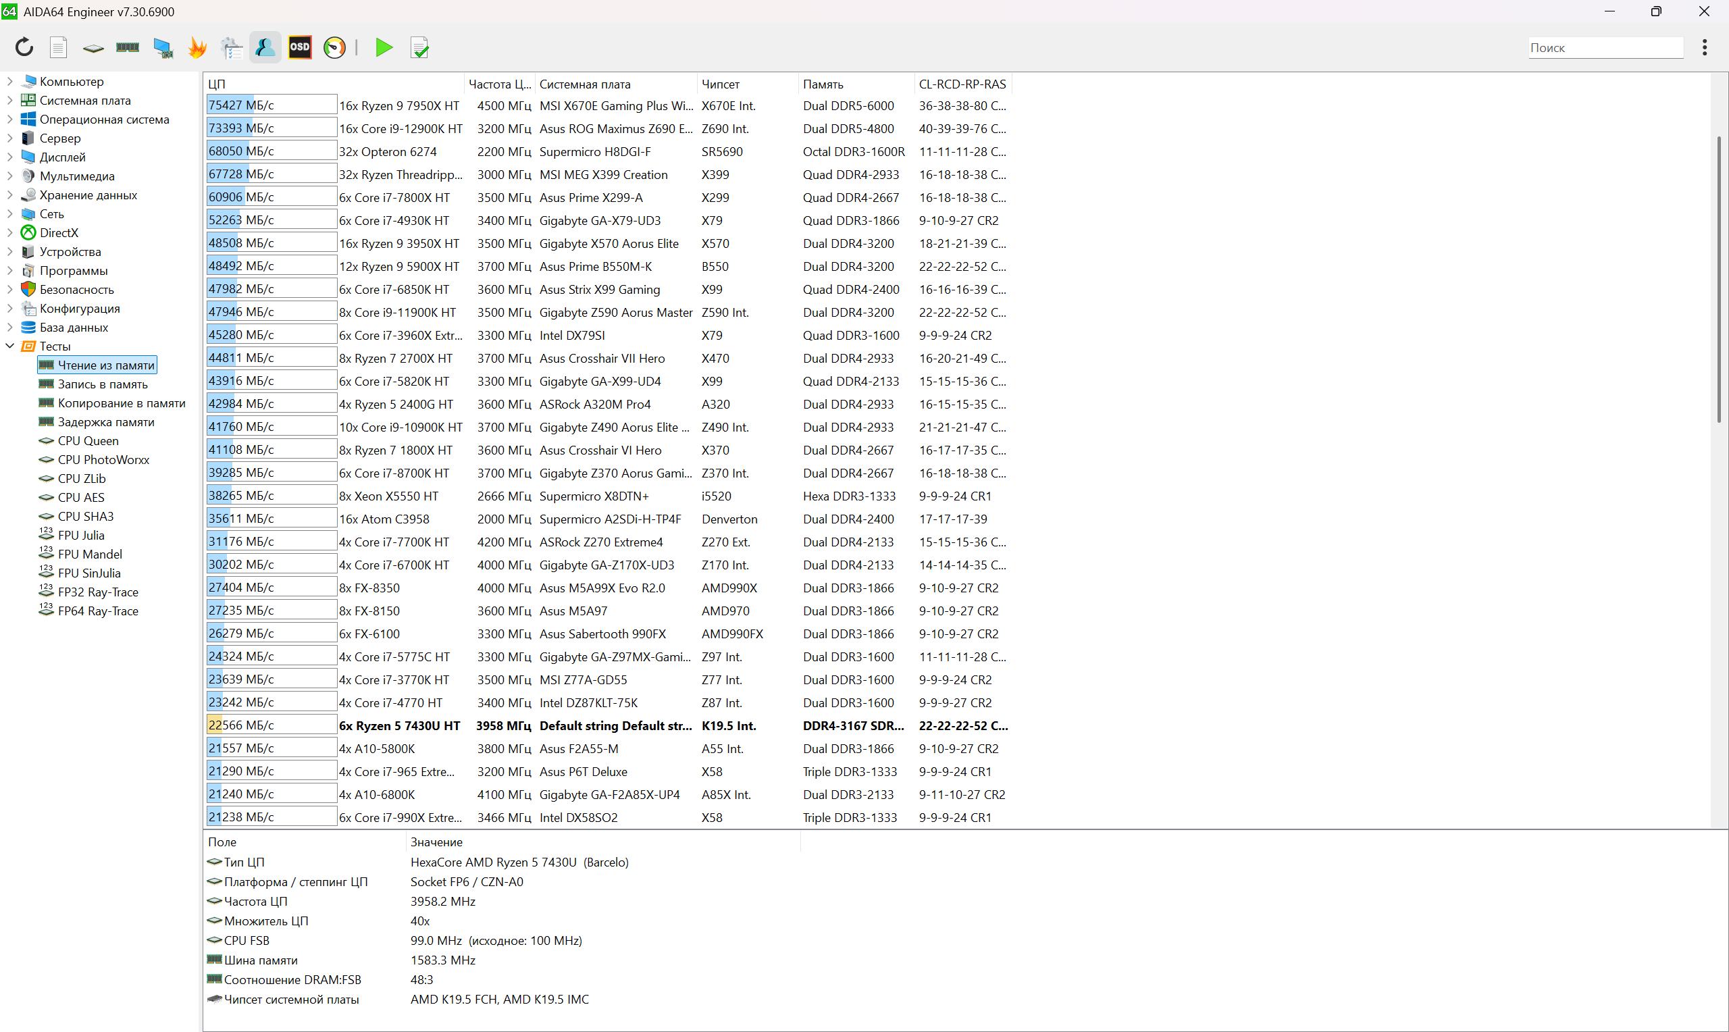Expand the Хранение данных node
Screen dimensions: 1729x1032
coord(9,195)
